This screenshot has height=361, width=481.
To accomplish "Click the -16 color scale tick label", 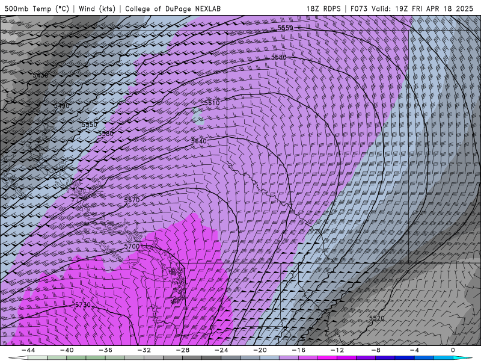I will pyautogui.click(x=299, y=350).
